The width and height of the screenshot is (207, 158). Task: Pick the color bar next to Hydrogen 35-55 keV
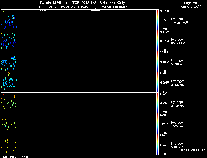point(157,82)
